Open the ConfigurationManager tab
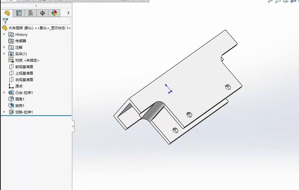Viewport: 299px width, 190px height. [31, 13]
